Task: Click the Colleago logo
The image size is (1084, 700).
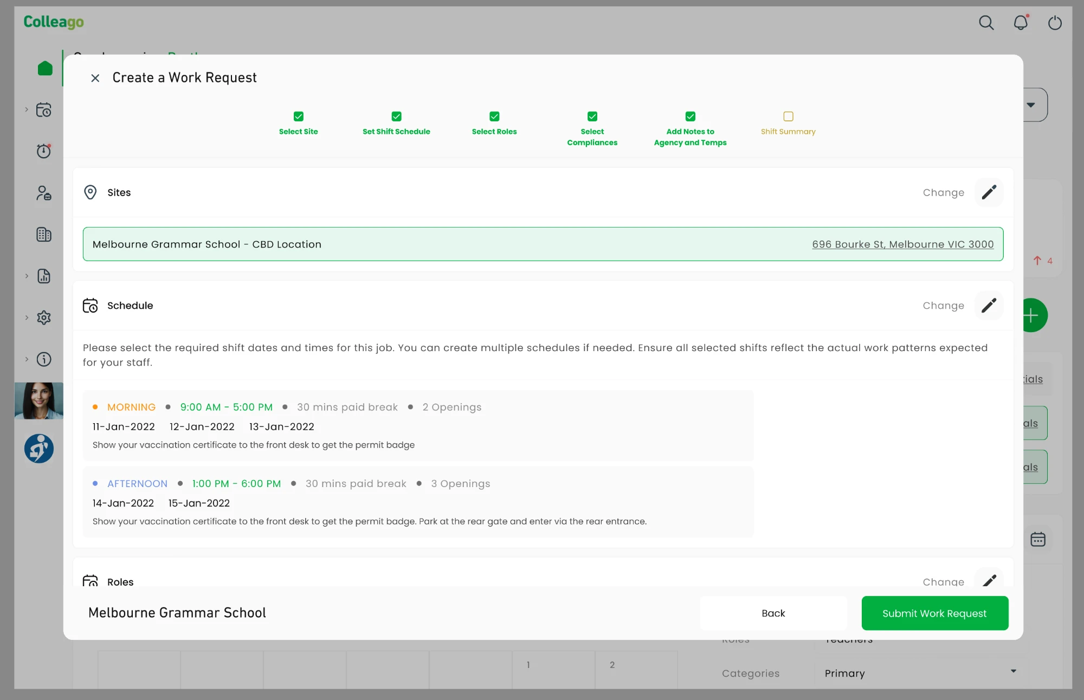Action: (54, 22)
